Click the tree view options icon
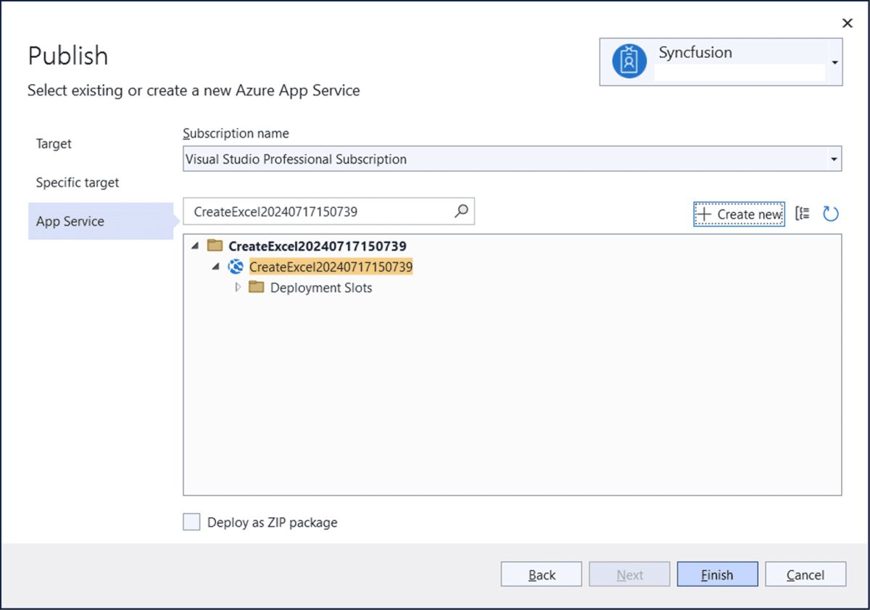Viewport: 870px width, 610px height. coord(803,214)
